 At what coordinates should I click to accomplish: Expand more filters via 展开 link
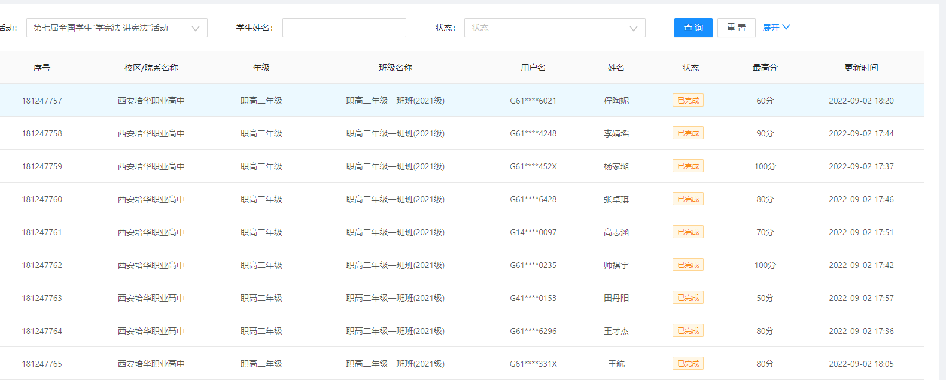(775, 28)
